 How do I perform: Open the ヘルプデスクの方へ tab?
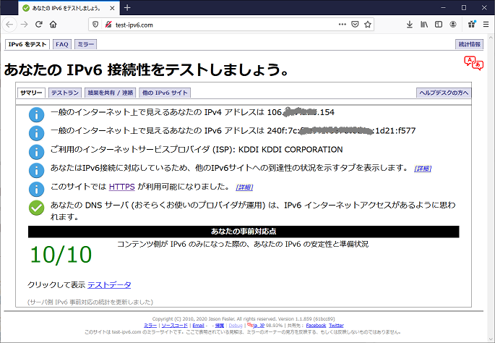pyautogui.click(x=444, y=93)
